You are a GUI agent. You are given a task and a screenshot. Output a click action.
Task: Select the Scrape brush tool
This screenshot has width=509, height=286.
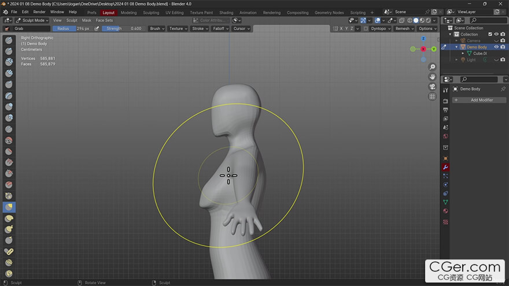[x=9, y=173]
